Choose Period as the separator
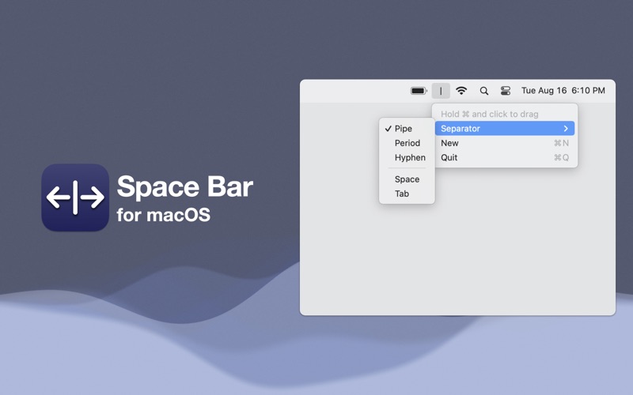 point(407,143)
